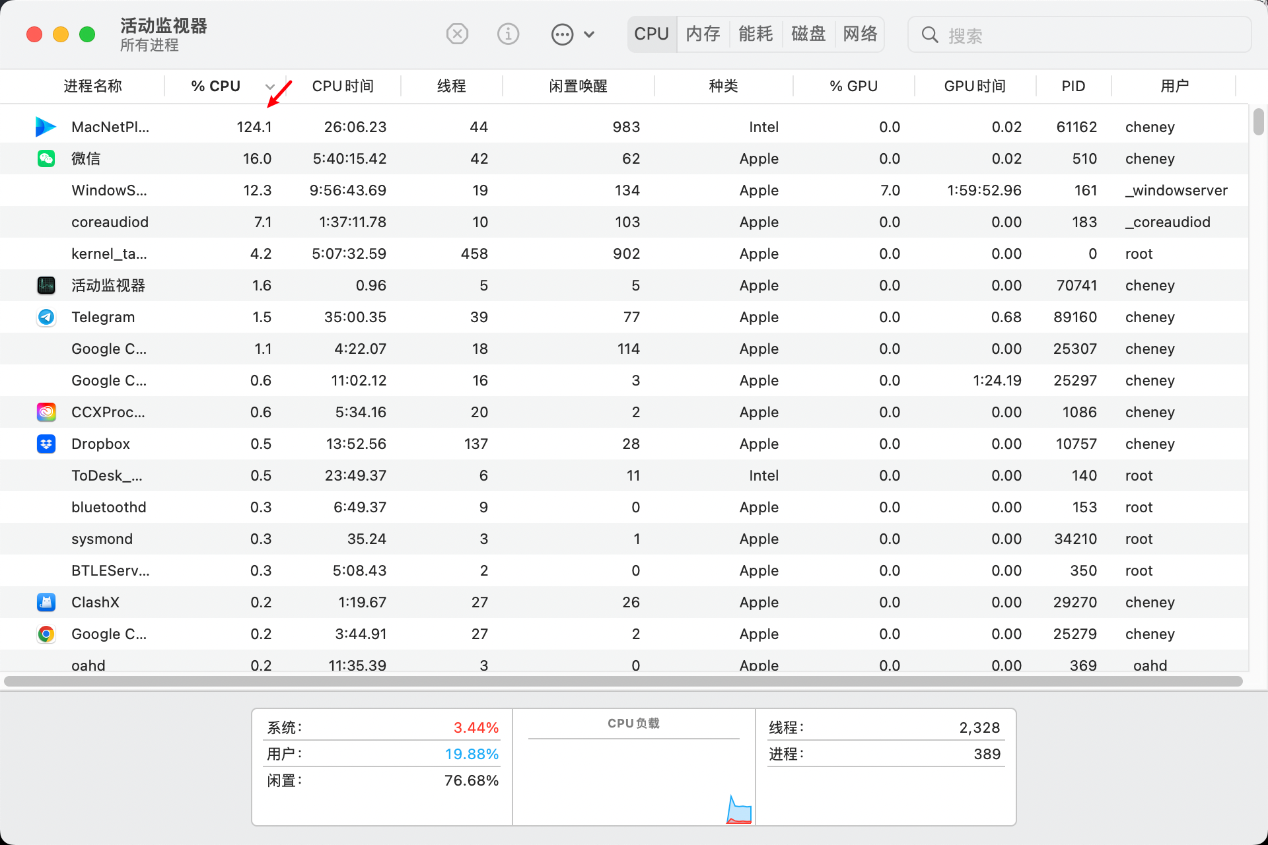
Task: Click the PID 61162 cell
Action: coord(1076,127)
